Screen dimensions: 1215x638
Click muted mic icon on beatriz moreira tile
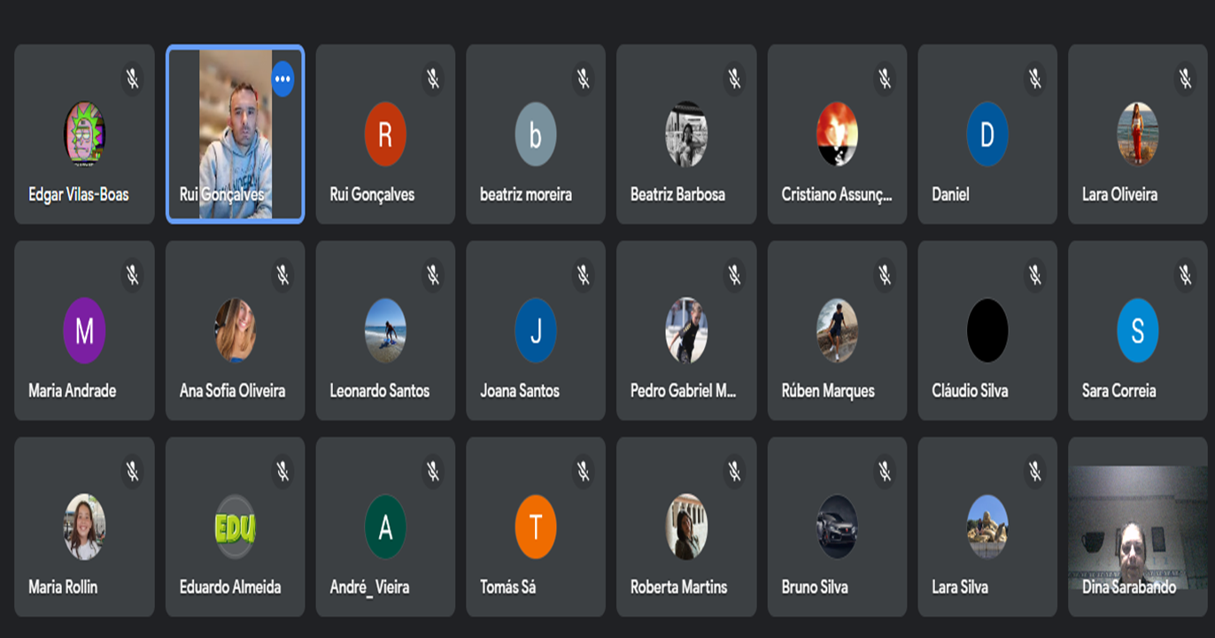coord(584,79)
